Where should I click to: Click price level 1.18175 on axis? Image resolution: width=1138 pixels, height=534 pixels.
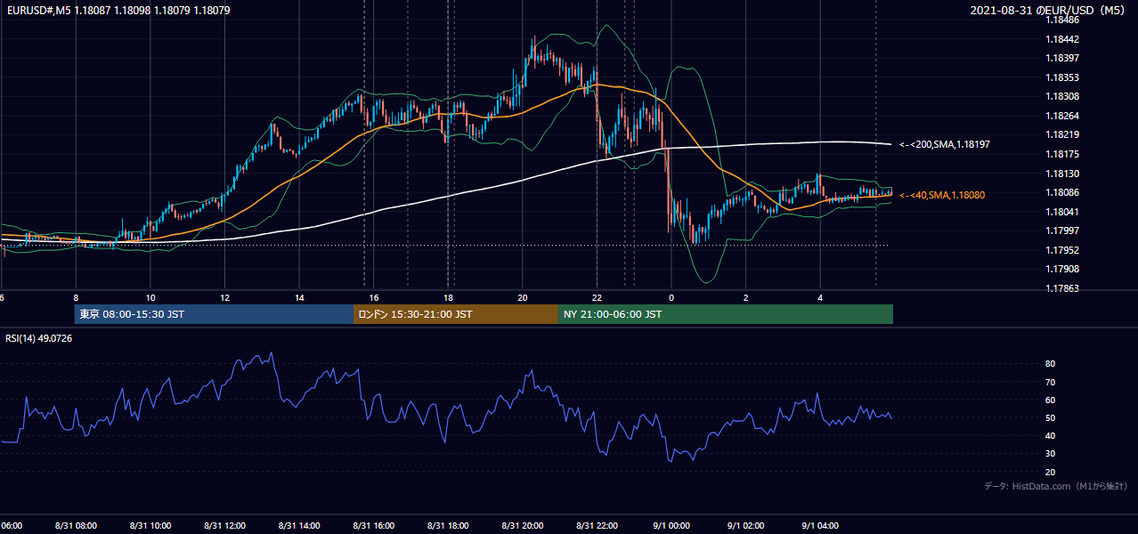click(x=1061, y=154)
